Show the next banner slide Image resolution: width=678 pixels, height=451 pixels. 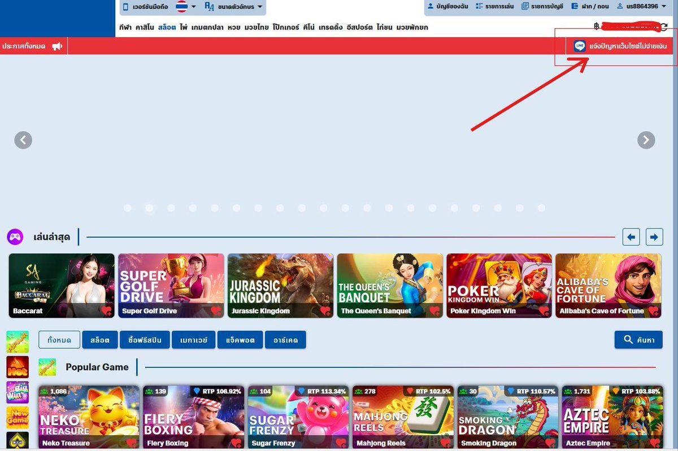pyautogui.click(x=646, y=140)
